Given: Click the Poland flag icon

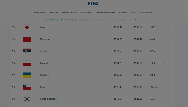Looking at the screenshot, I should pos(27,63).
